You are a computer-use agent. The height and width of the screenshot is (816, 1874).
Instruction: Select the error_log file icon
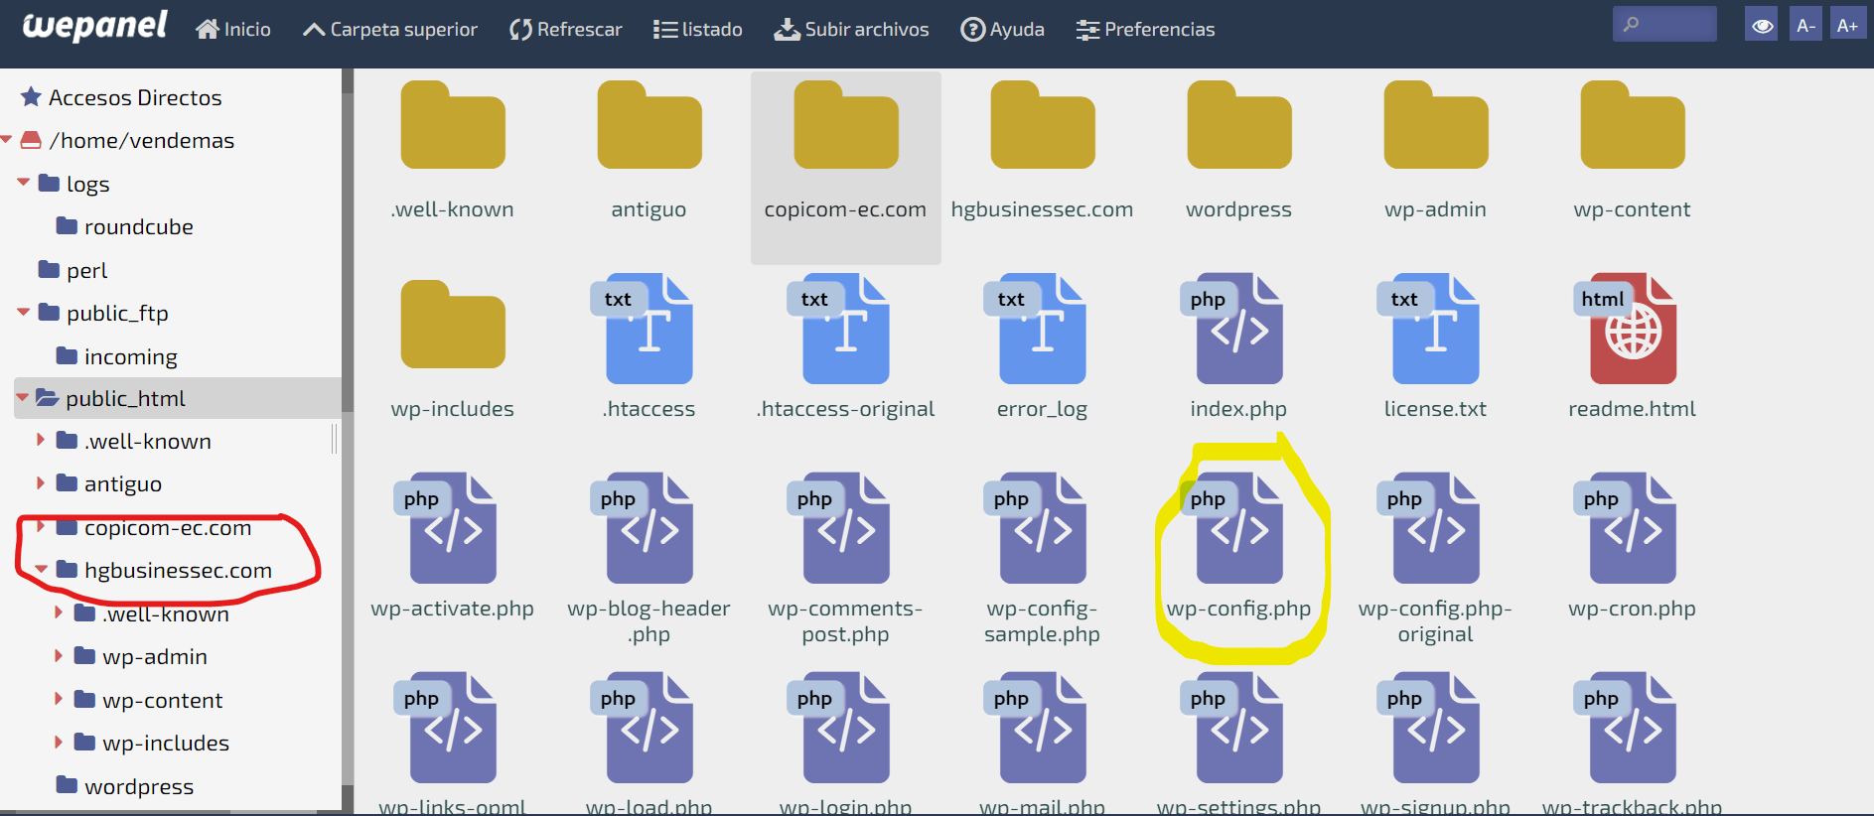point(1036,329)
